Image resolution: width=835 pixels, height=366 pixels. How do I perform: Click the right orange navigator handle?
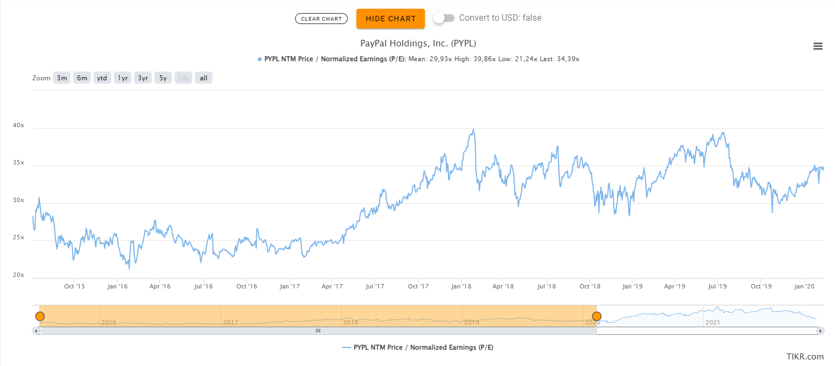point(597,316)
